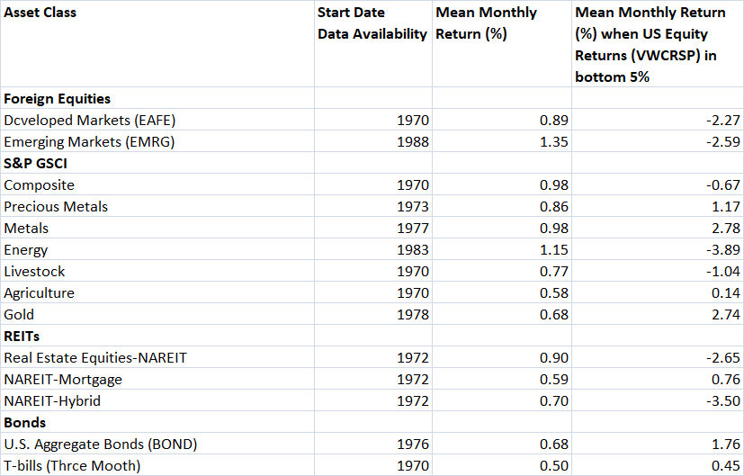Click the Asset Class header cell
744x476 pixels.
(40, 13)
